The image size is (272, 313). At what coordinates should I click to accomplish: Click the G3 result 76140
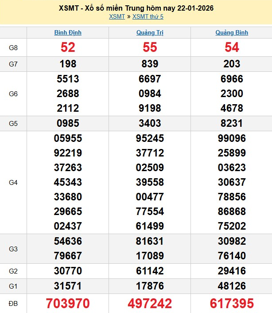coord(232,256)
